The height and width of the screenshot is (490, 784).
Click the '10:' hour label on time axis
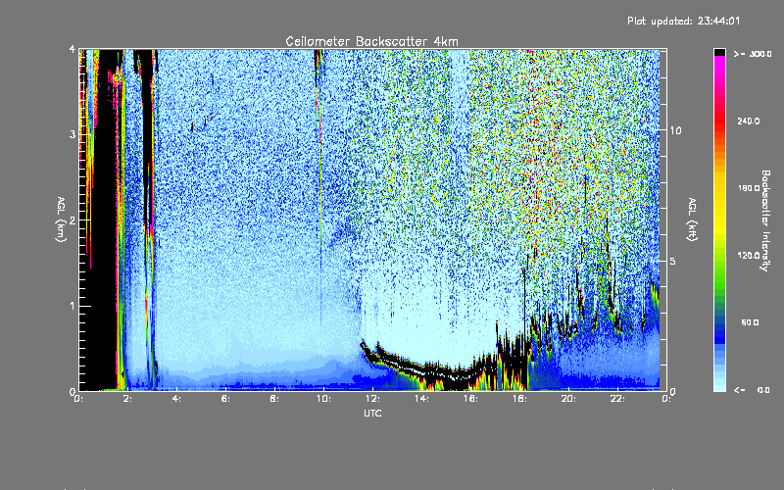[x=323, y=399]
